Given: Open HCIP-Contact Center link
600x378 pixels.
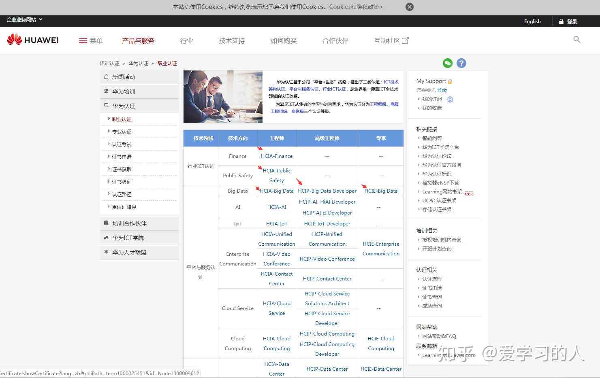Looking at the screenshot, I should click(x=327, y=278).
